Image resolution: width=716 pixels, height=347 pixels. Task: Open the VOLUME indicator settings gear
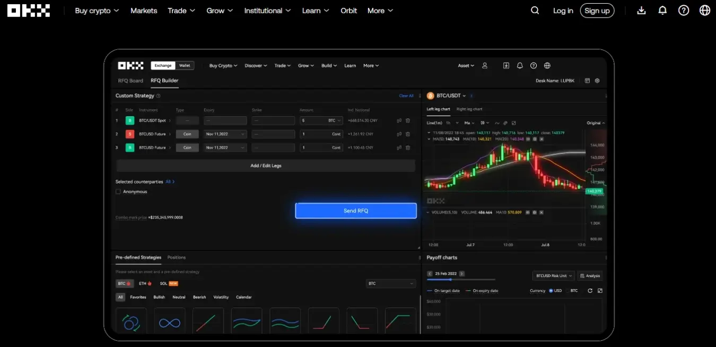point(535,212)
